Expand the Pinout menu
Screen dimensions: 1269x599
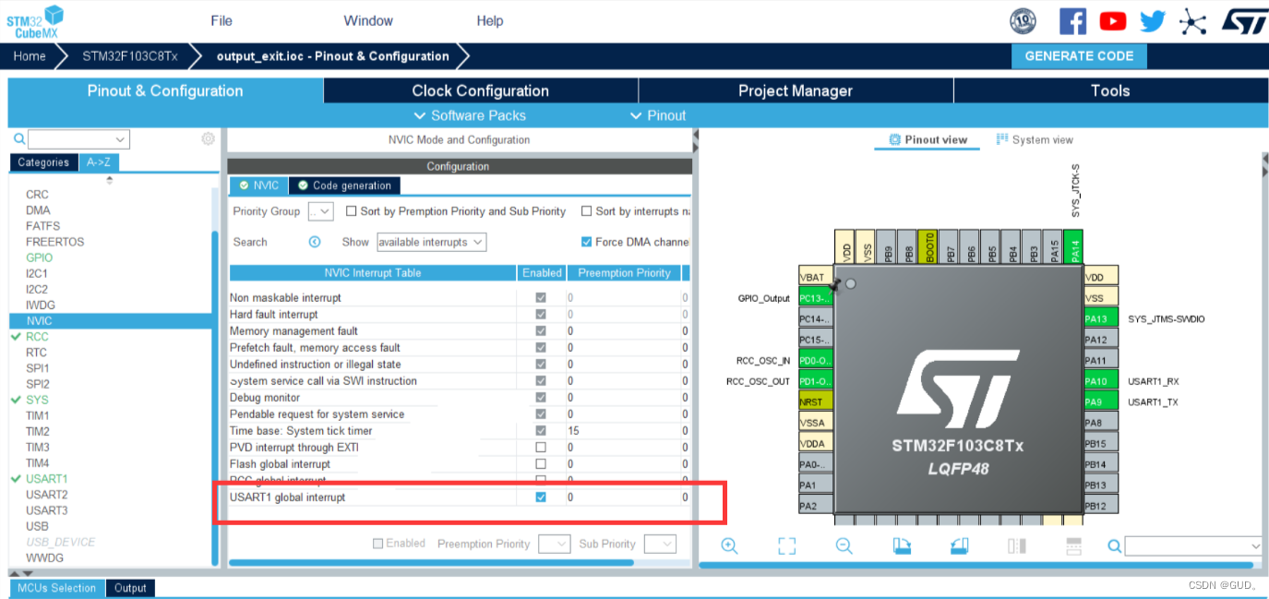tap(658, 115)
